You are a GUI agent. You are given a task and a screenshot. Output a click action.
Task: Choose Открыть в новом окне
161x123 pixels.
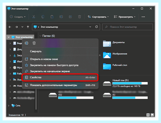(60, 59)
